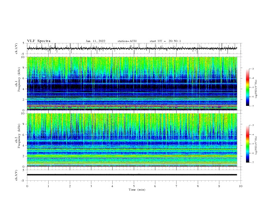Screen dimensions: 271x209
Task: Click inside the ch.1 spectrogram panel
Action: 132,83
